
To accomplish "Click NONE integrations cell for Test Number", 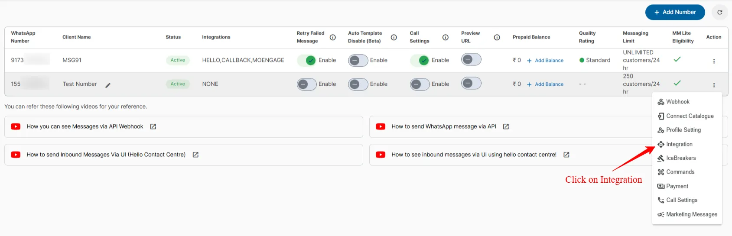I will (x=210, y=84).
